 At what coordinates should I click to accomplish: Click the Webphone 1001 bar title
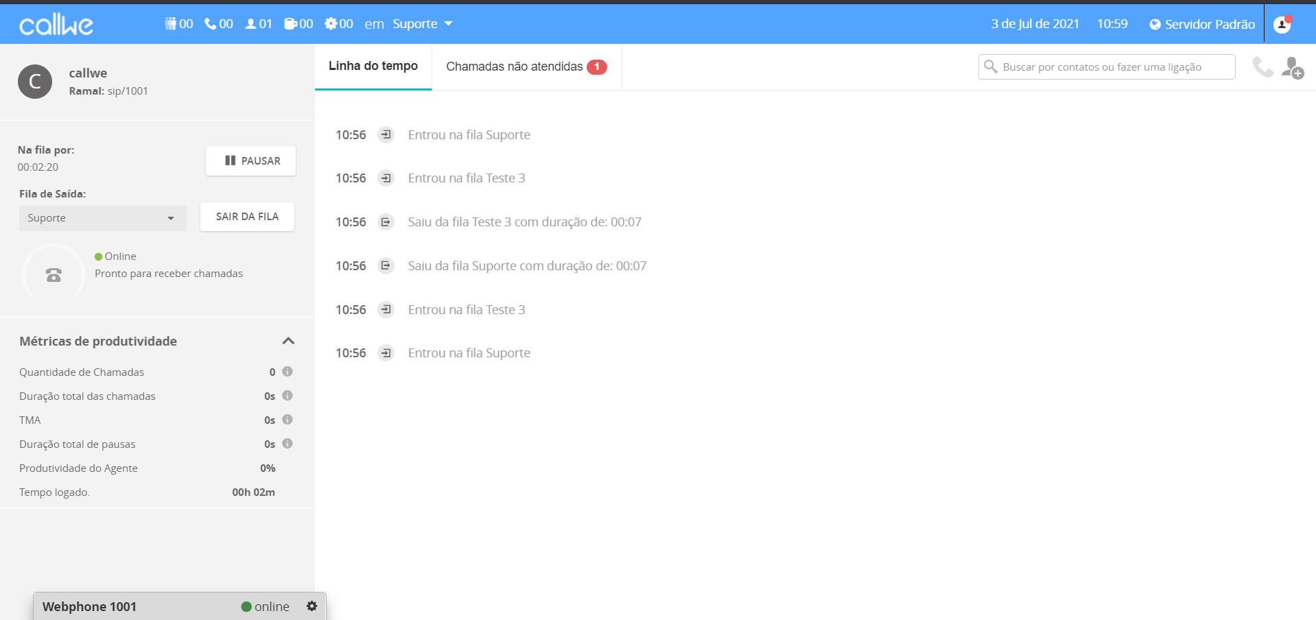(x=89, y=606)
